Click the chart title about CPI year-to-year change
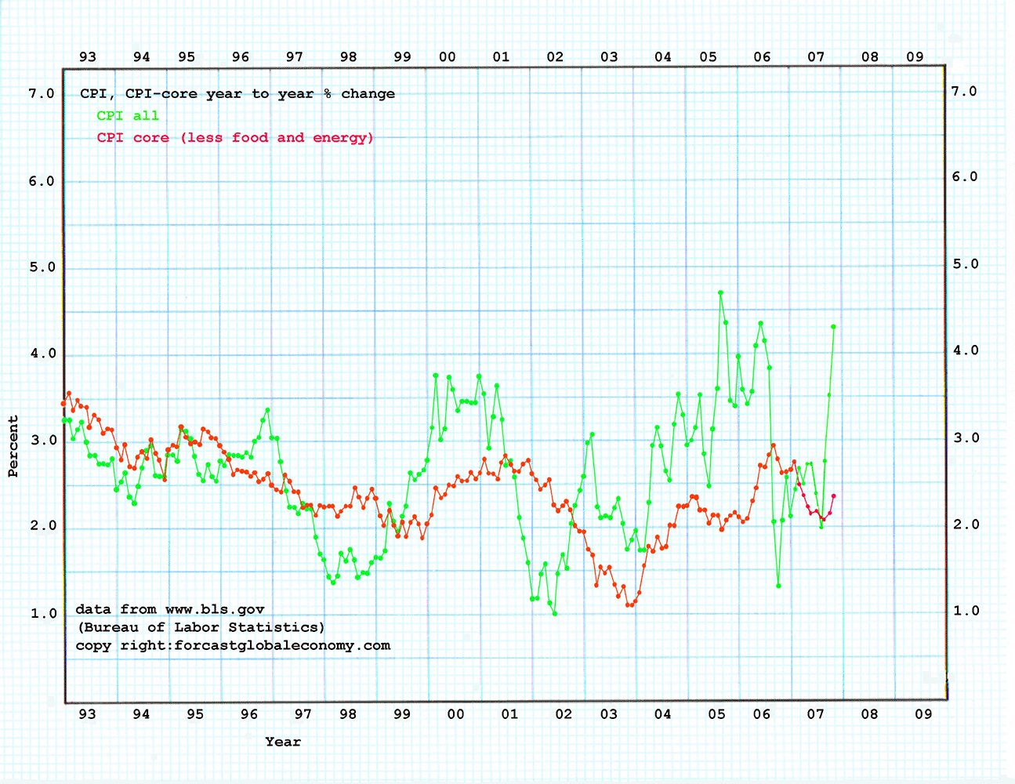 point(237,94)
